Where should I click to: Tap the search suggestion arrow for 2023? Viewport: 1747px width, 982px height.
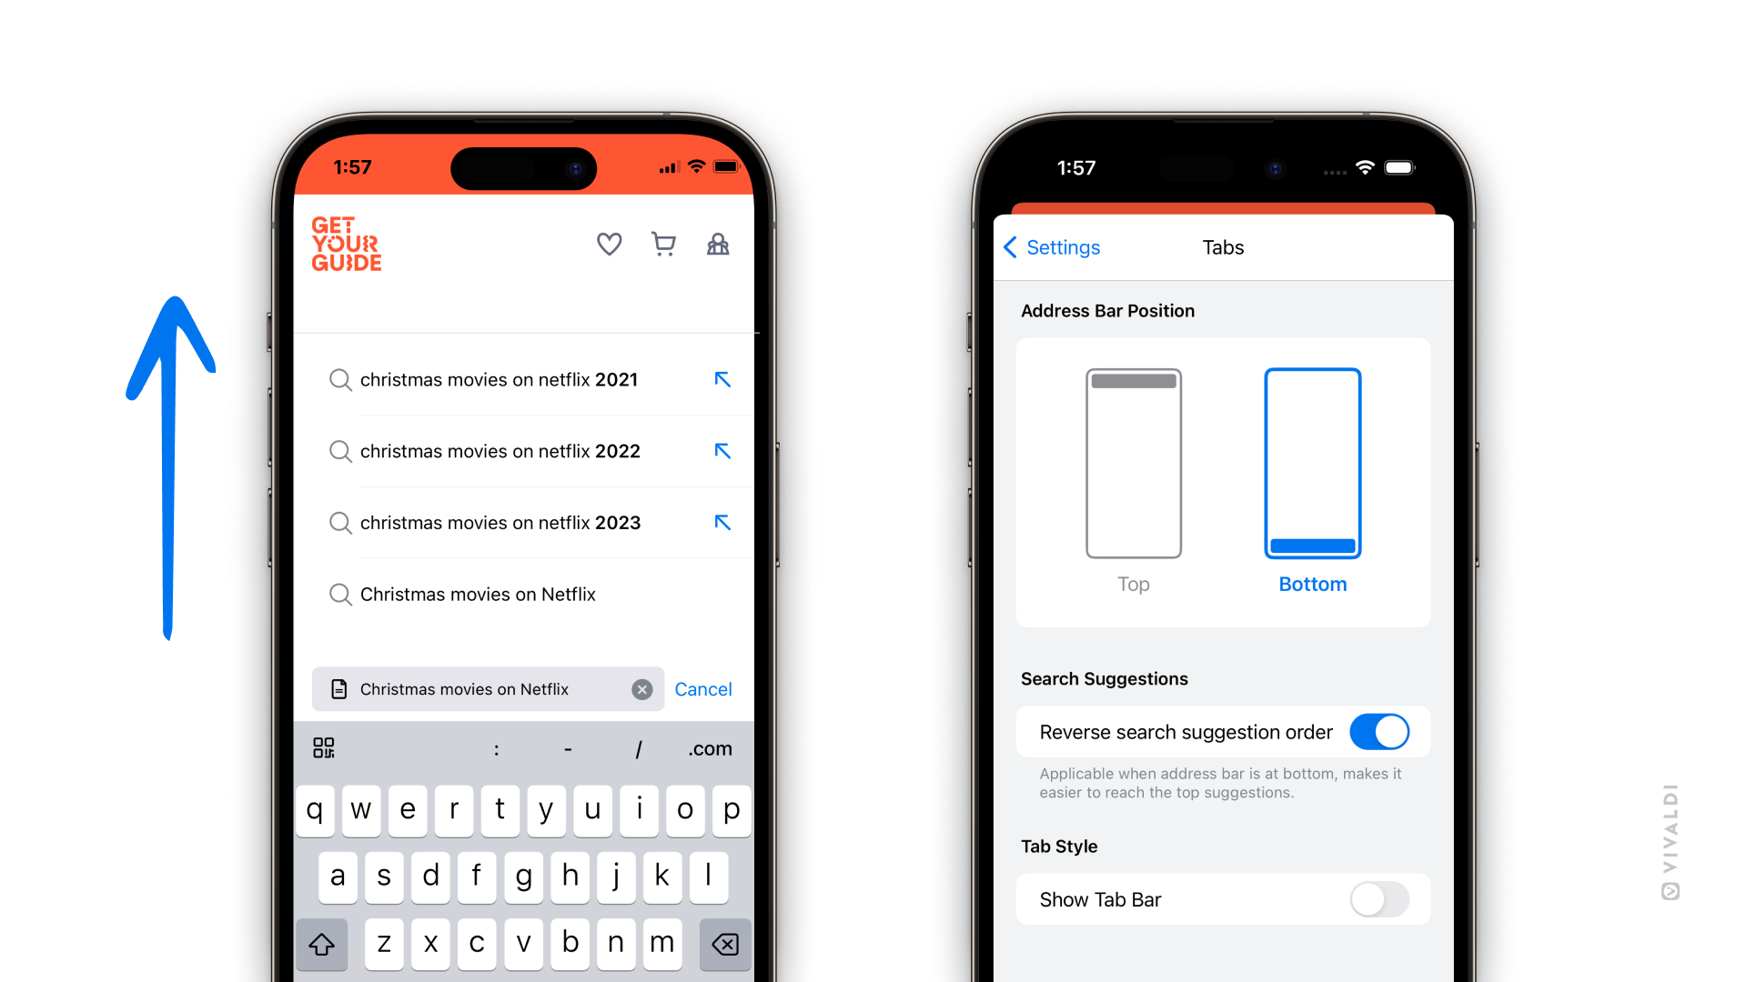pyautogui.click(x=722, y=523)
